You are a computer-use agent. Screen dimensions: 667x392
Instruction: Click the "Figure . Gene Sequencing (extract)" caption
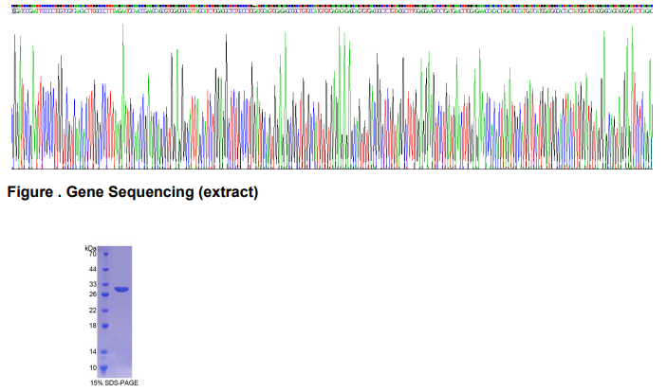coord(133,192)
